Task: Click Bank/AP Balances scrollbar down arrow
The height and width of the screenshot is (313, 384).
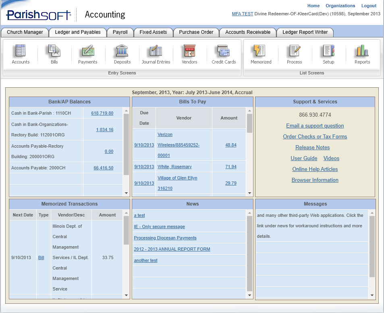Action: click(127, 193)
